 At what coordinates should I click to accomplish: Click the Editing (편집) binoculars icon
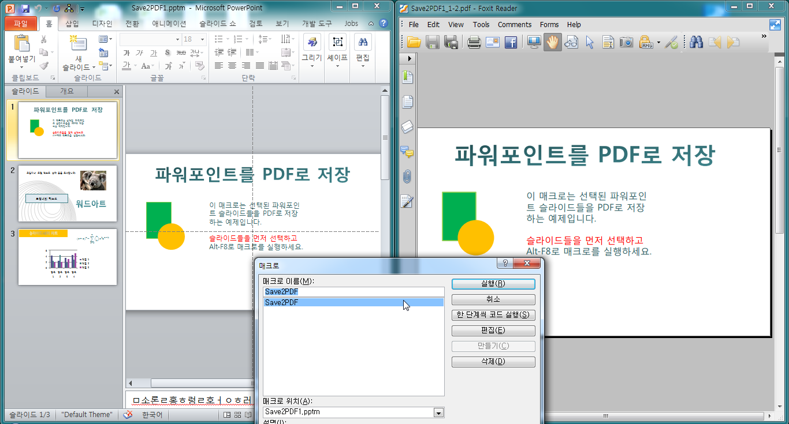point(363,42)
